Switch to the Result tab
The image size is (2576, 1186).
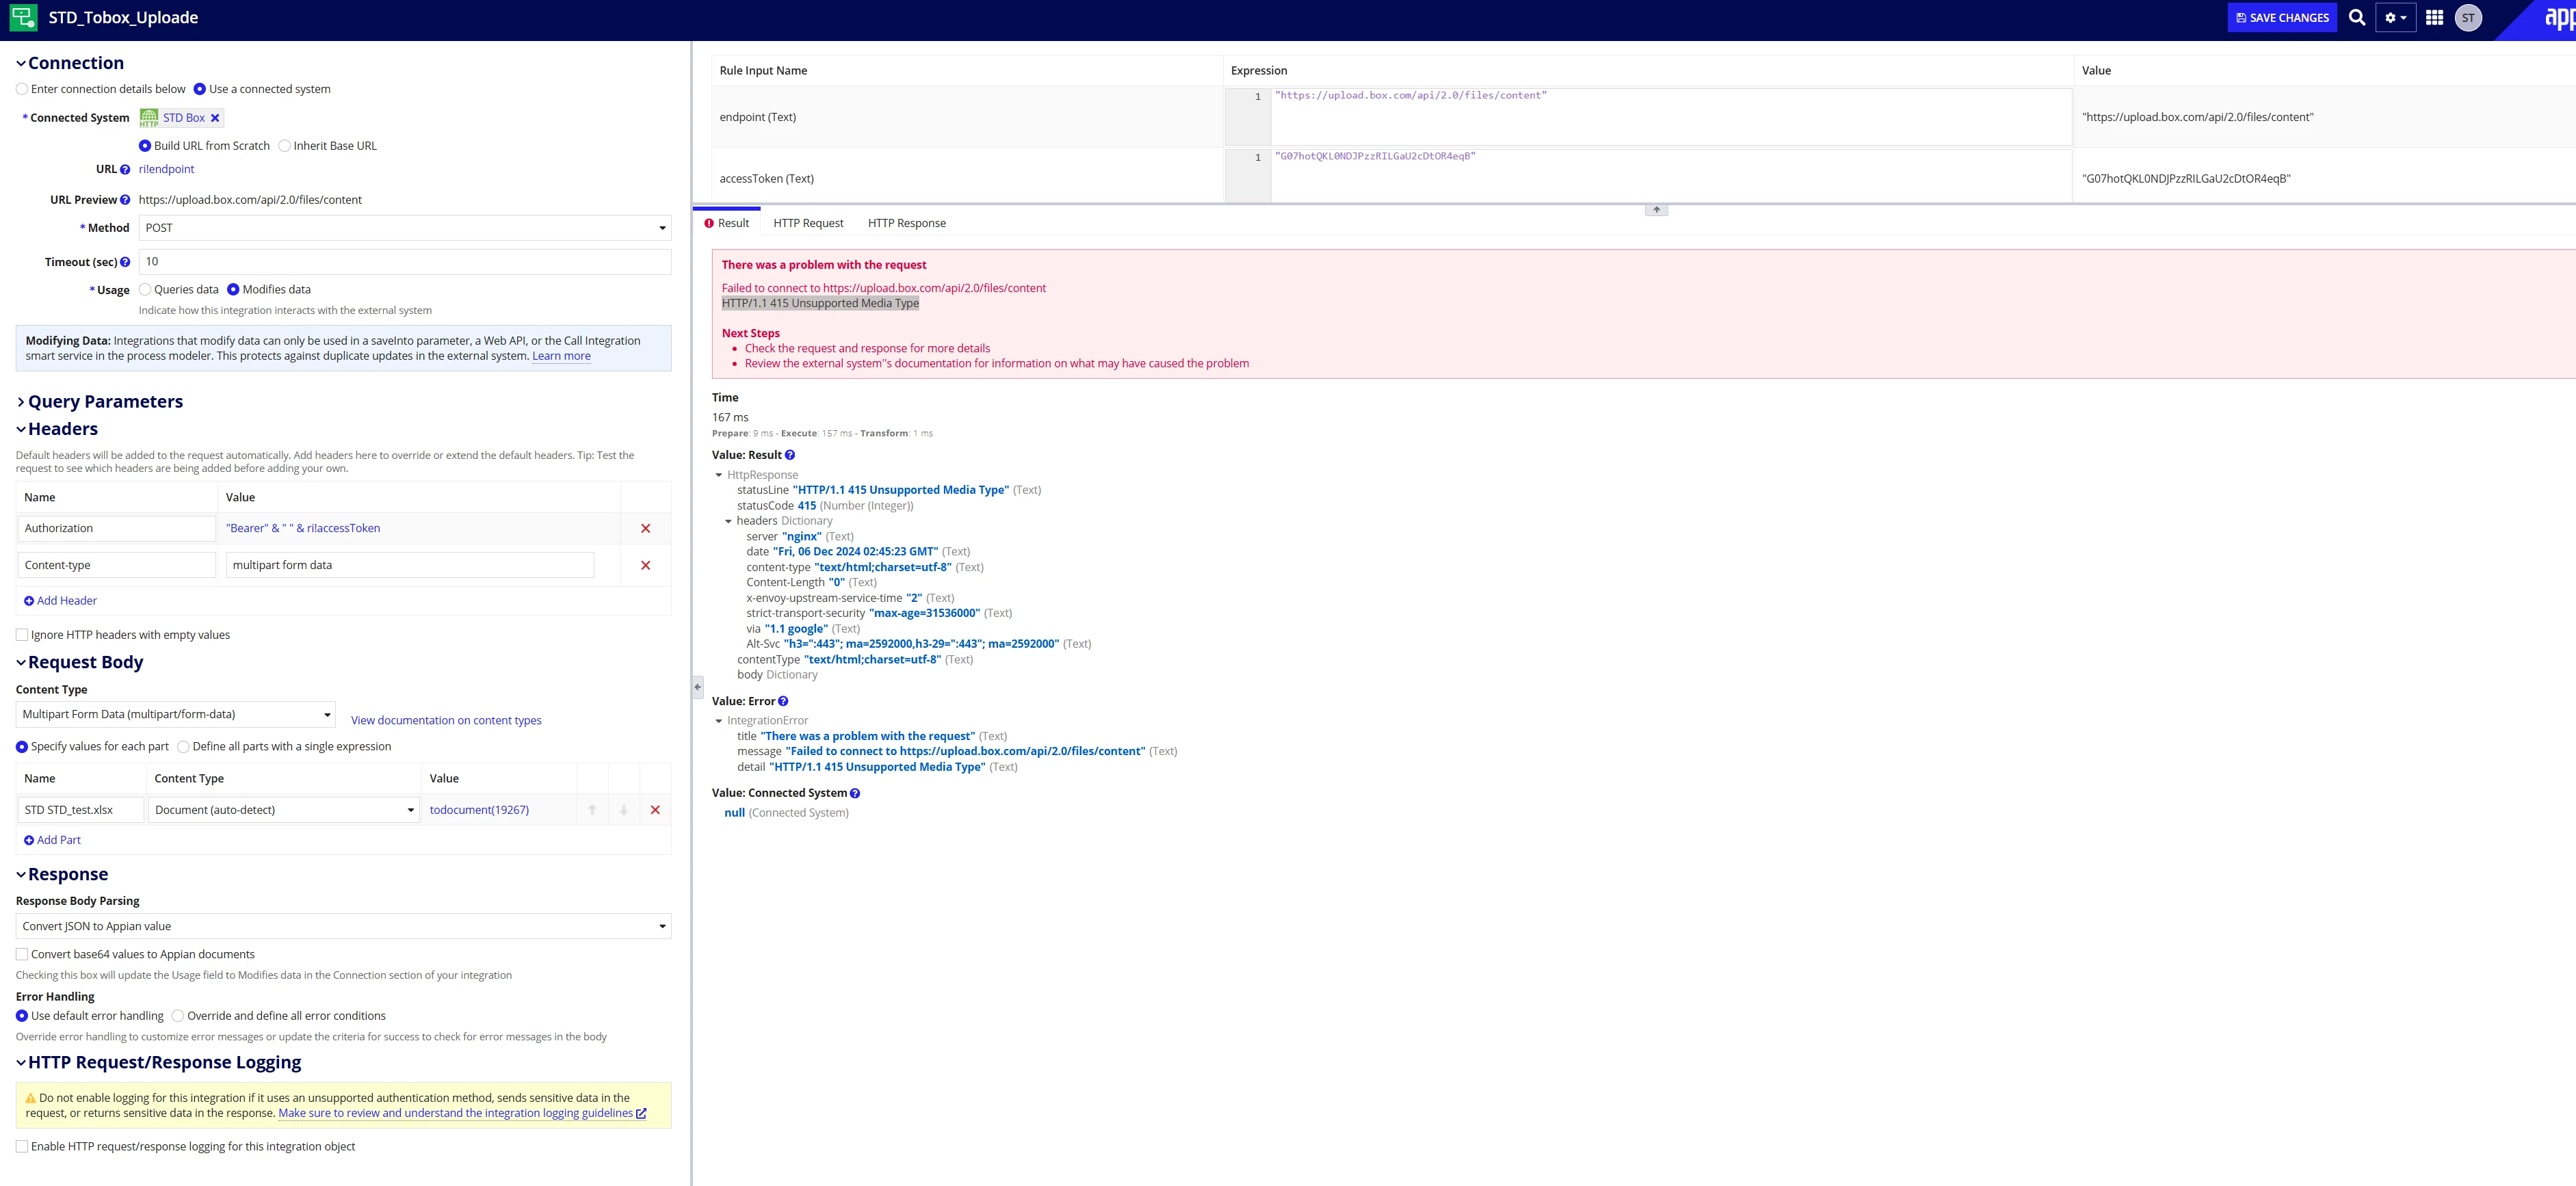[x=727, y=223]
